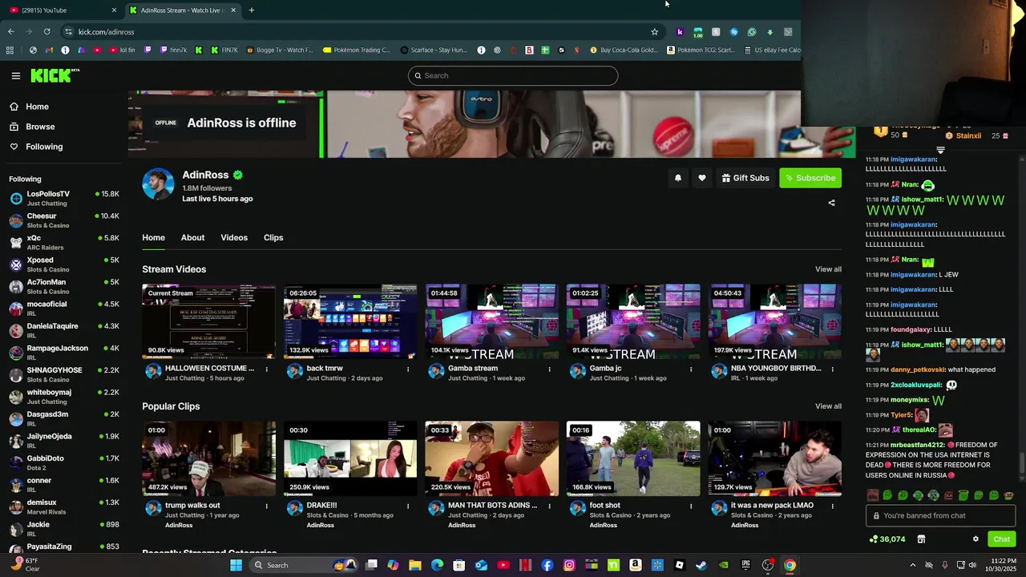This screenshot has width=1026, height=577.
Task: Open File Explorer from the taskbar
Action: click(x=415, y=565)
